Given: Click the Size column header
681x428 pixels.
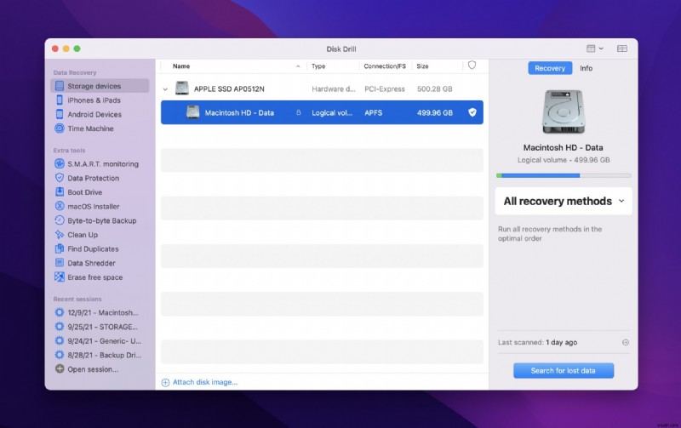Looking at the screenshot, I should pos(422,66).
